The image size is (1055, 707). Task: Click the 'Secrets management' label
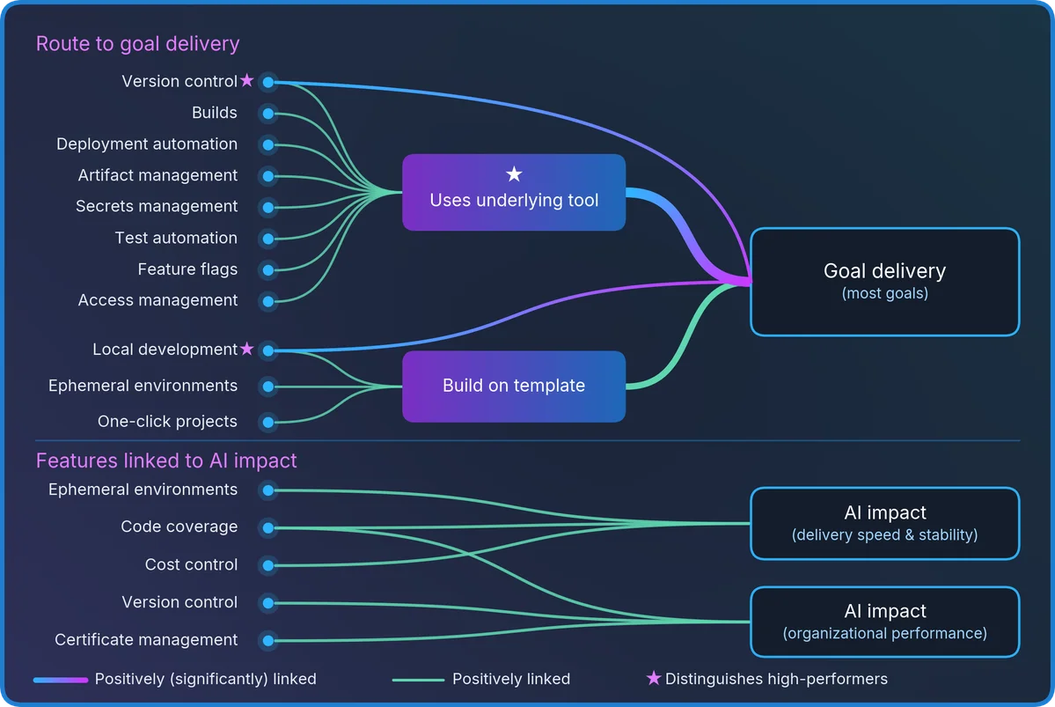[x=156, y=206]
